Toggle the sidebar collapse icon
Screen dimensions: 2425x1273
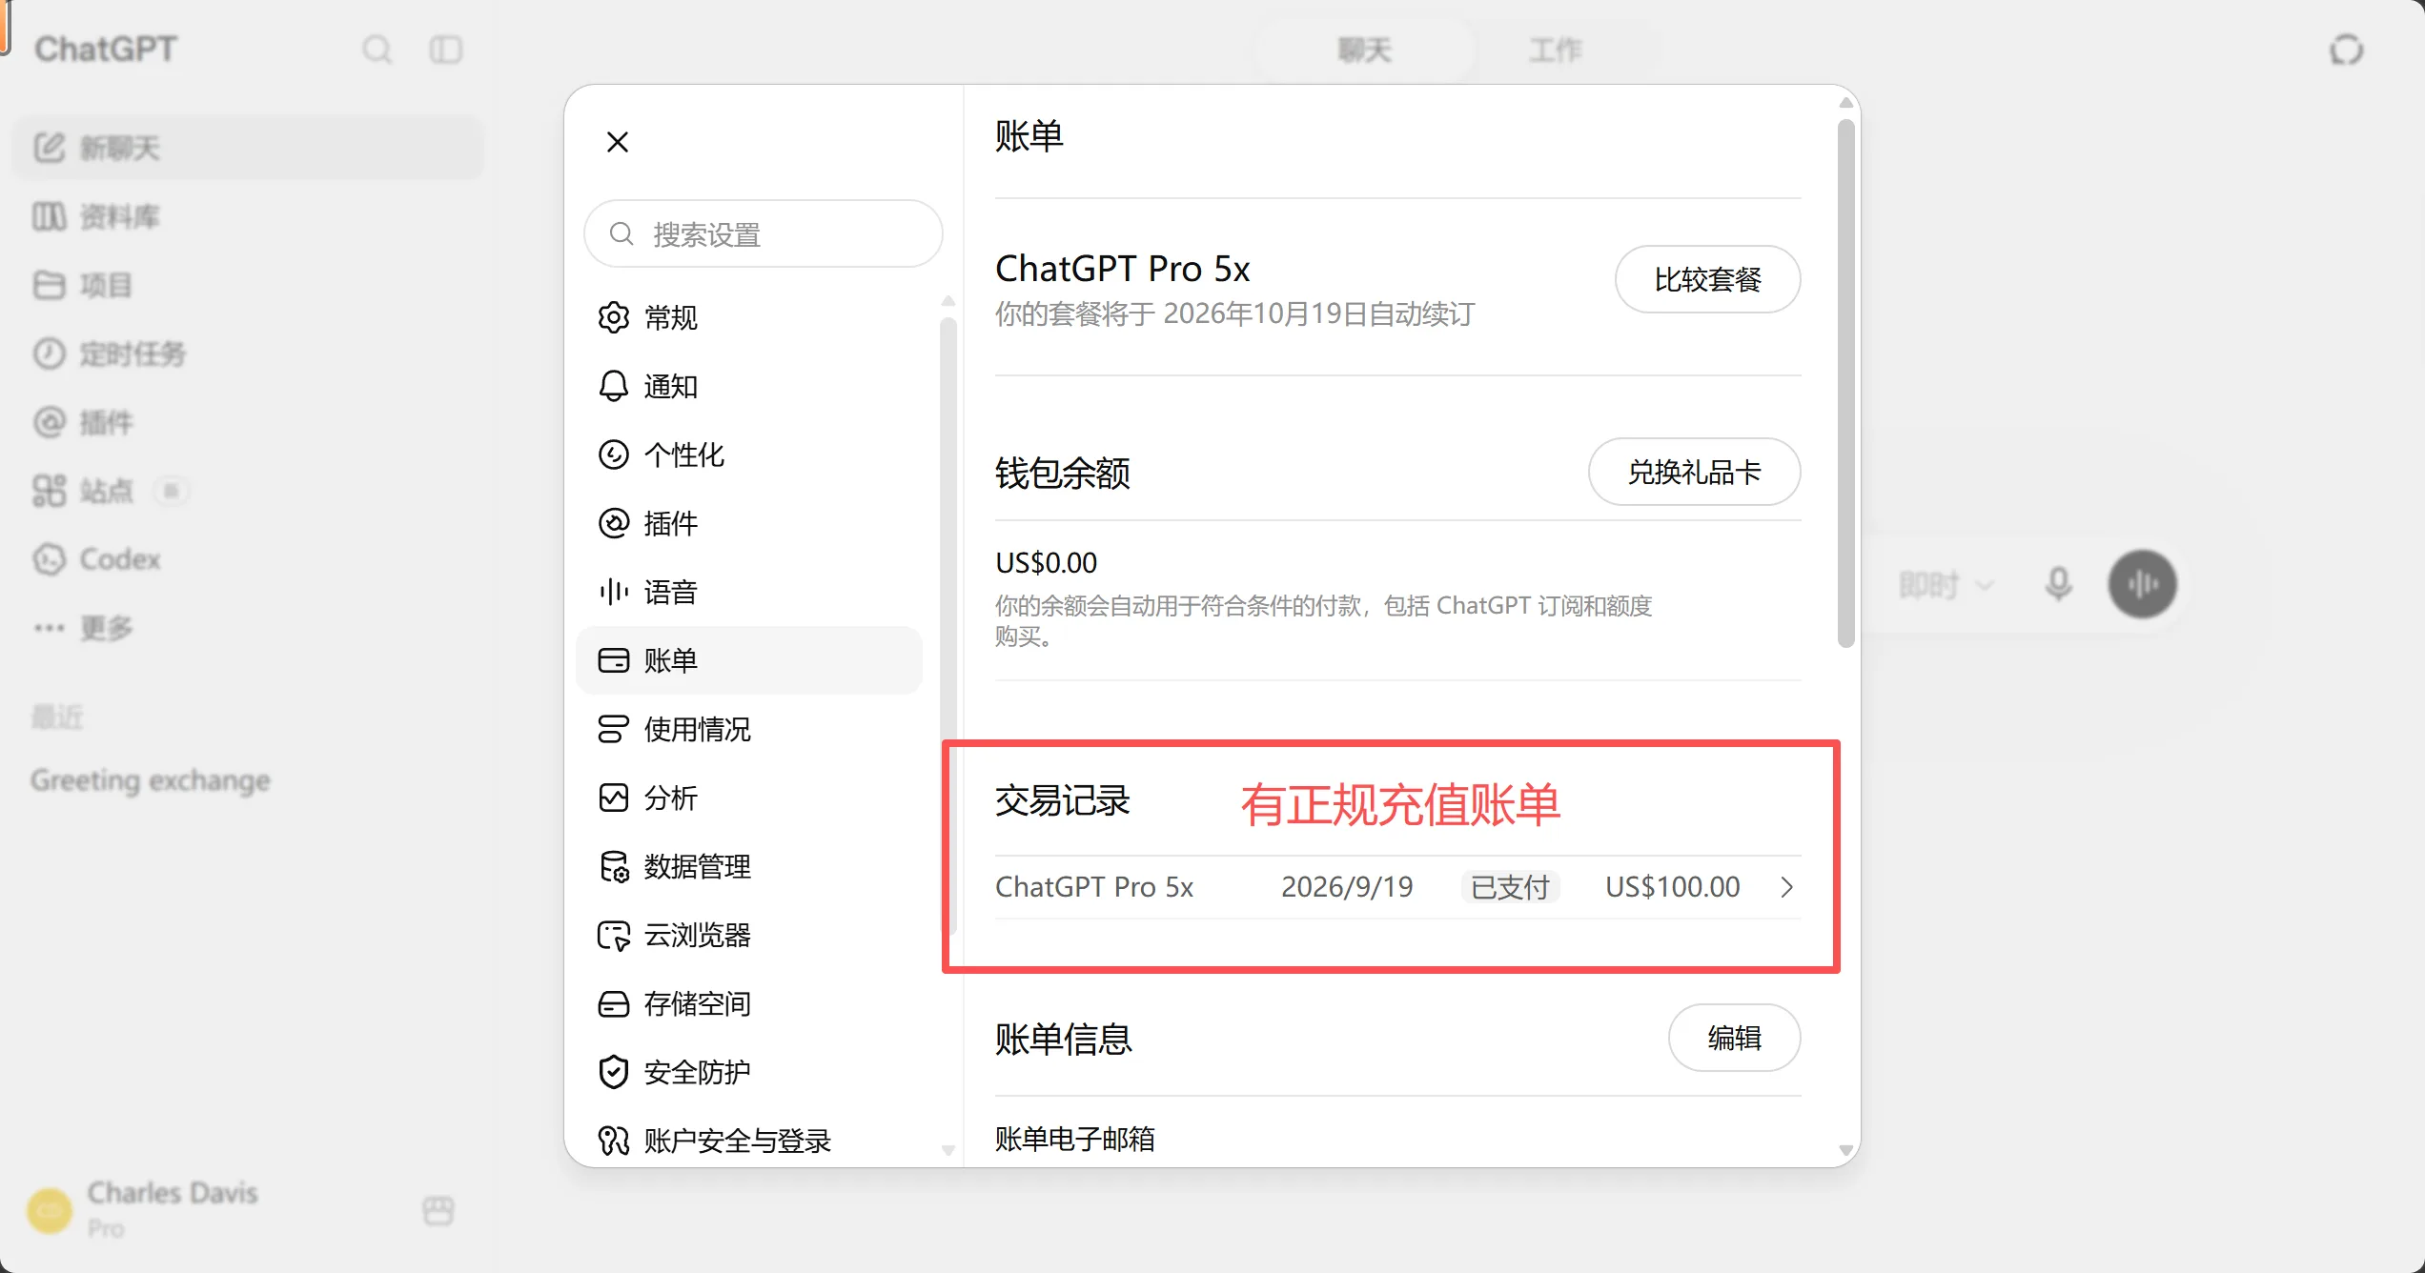coord(446,50)
